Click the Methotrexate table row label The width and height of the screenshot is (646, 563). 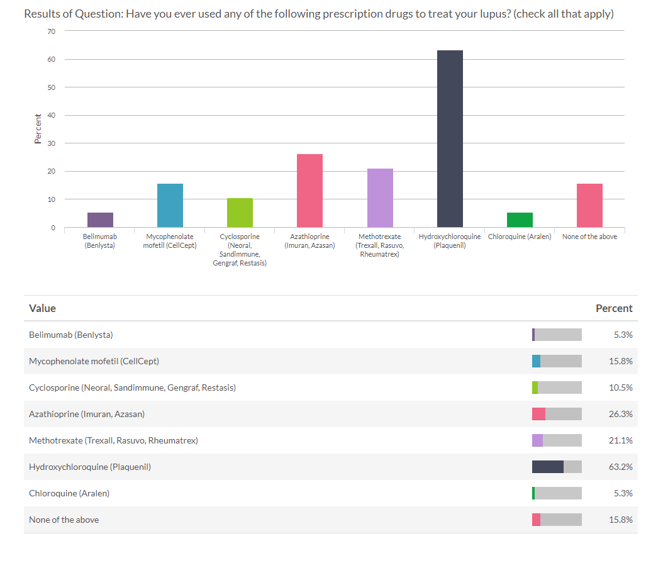(x=113, y=440)
